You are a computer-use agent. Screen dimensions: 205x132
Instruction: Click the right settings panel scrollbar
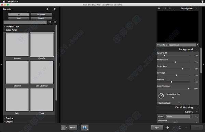pos(201,61)
